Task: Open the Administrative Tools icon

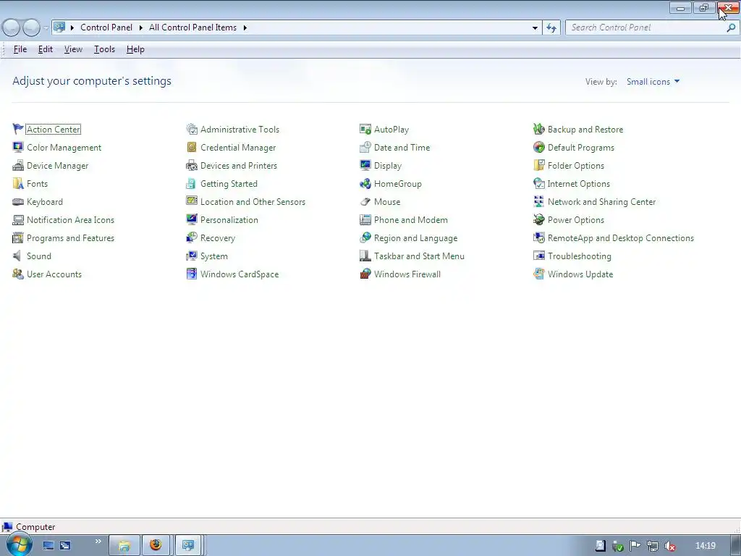Action: 191,129
